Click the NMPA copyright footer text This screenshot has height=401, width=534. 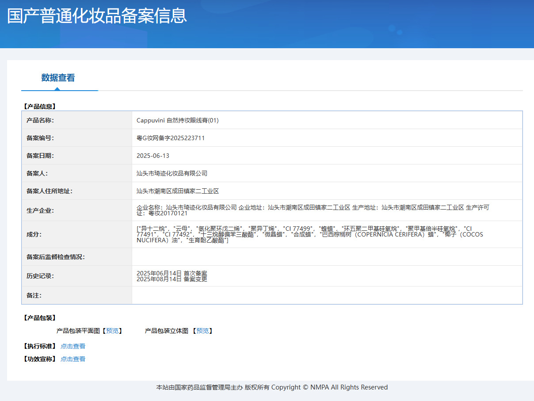[272, 387]
